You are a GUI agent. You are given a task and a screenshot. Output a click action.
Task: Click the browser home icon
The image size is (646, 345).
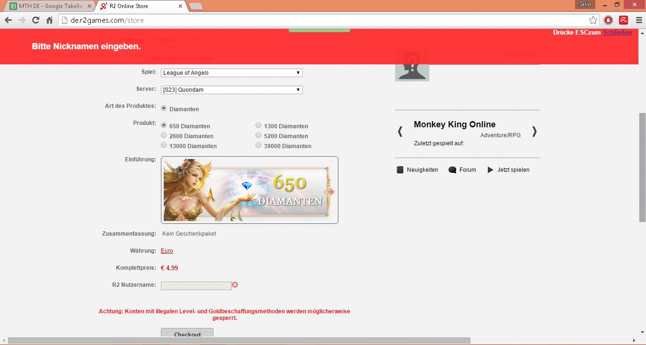click(49, 20)
